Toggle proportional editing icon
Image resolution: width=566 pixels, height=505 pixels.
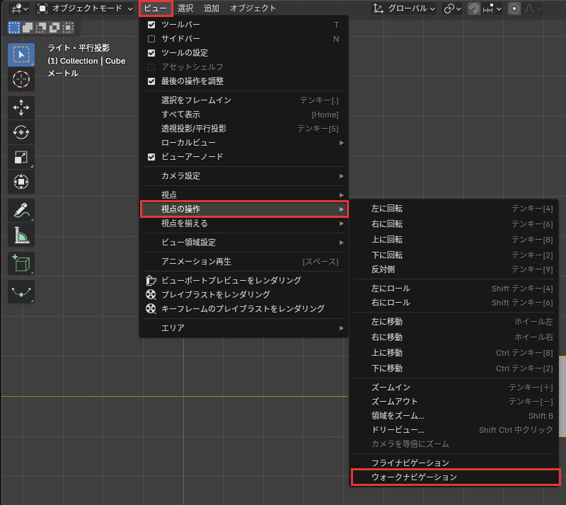coord(514,8)
